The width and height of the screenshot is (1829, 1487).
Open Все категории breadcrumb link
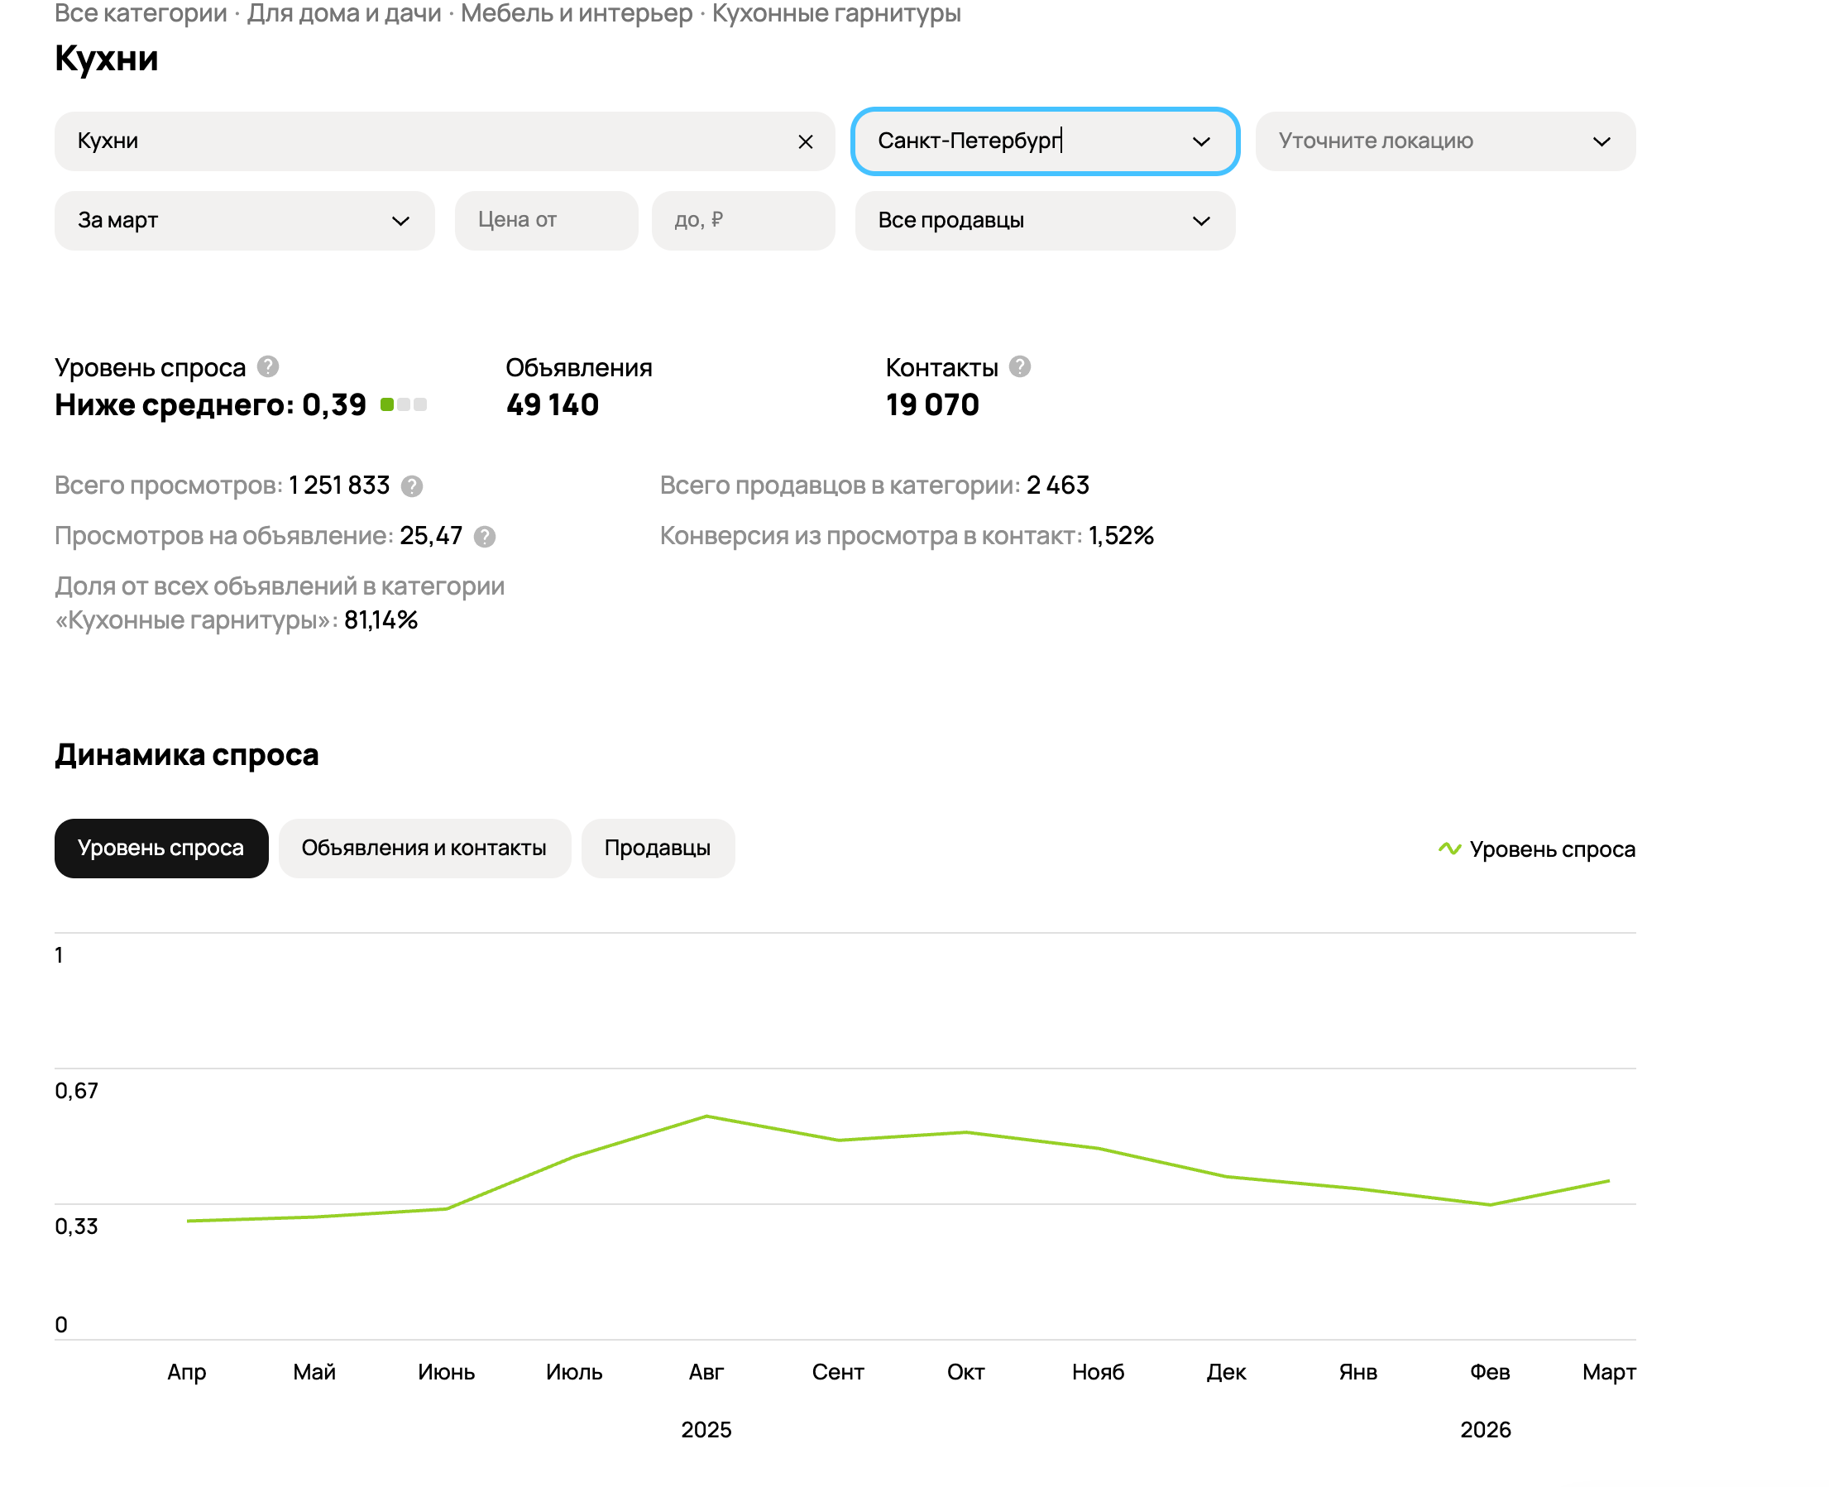point(141,14)
